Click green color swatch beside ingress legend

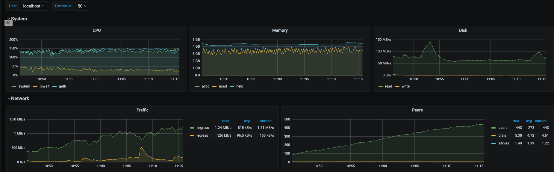[x=192, y=128]
